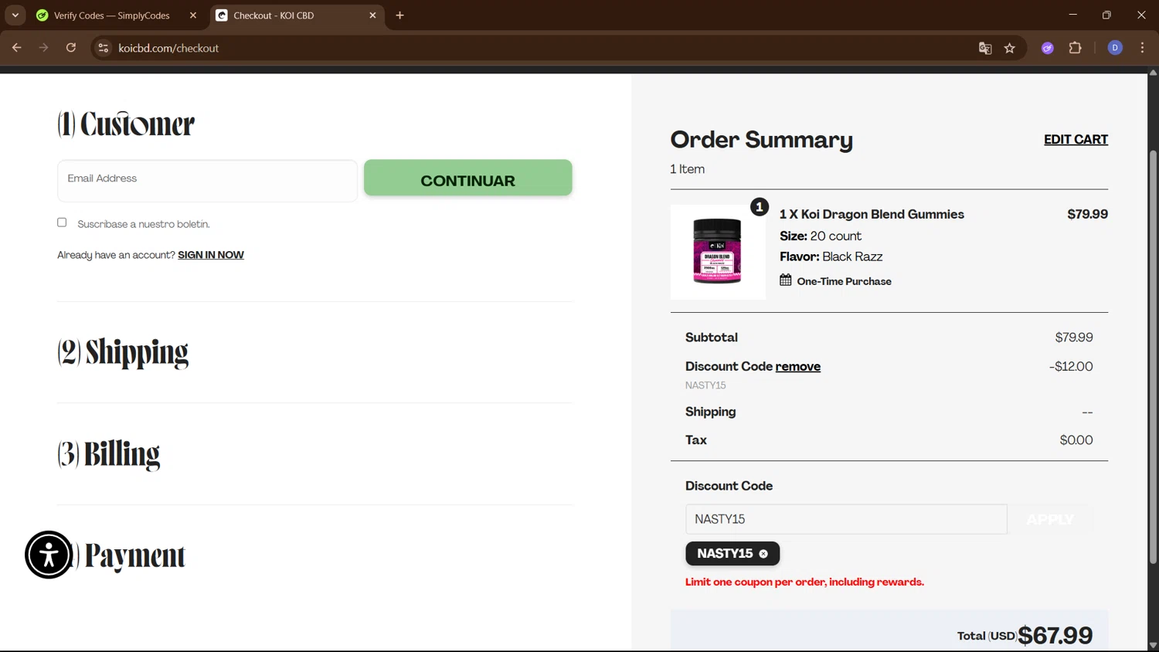The height and width of the screenshot is (652, 1159).
Task: Click the 1 X Koi Dragon Blend Gummies title
Action: (872, 214)
